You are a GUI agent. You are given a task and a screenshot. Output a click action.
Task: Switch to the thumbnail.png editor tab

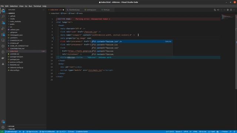(x=74, y=10)
